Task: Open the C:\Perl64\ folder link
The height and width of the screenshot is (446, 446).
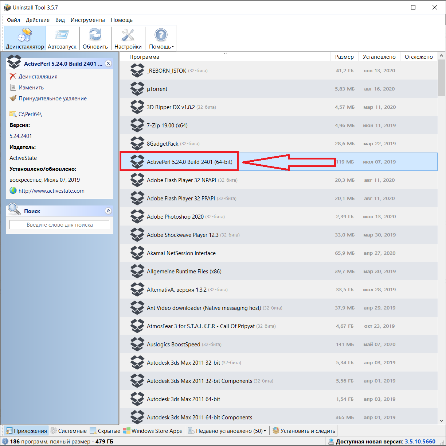Action: [x=30, y=114]
